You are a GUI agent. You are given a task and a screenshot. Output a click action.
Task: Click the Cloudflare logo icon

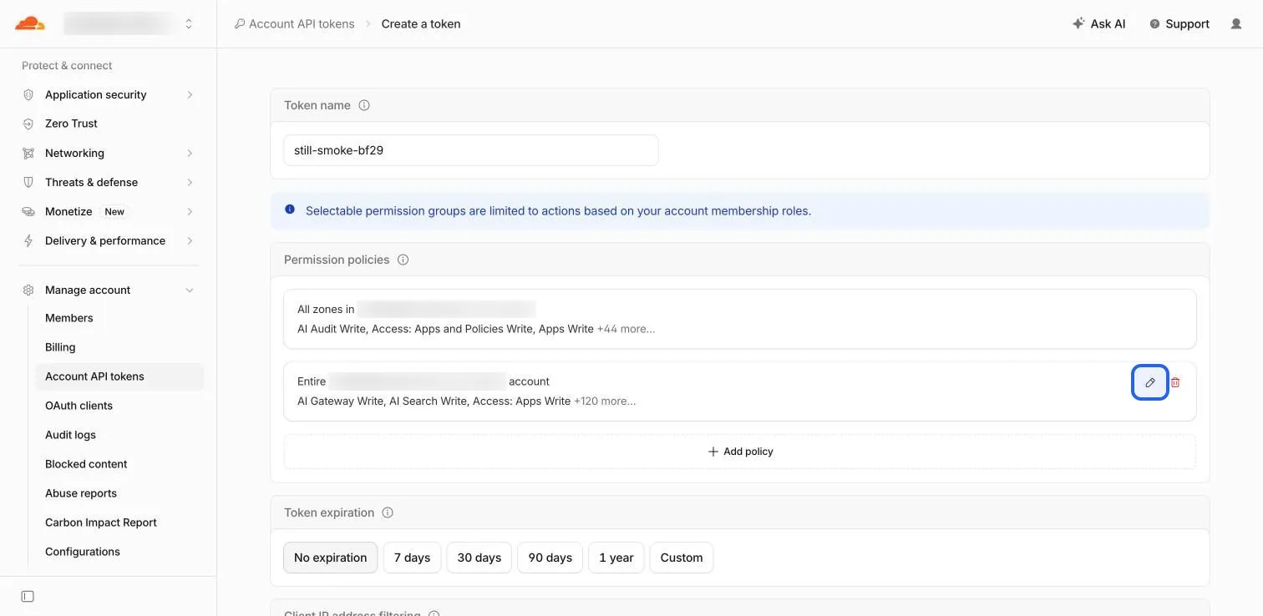(x=29, y=23)
